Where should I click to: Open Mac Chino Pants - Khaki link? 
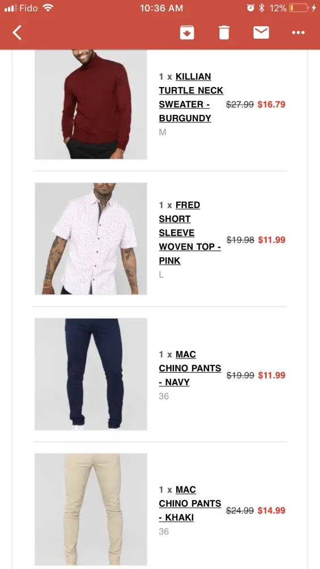point(189,504)
